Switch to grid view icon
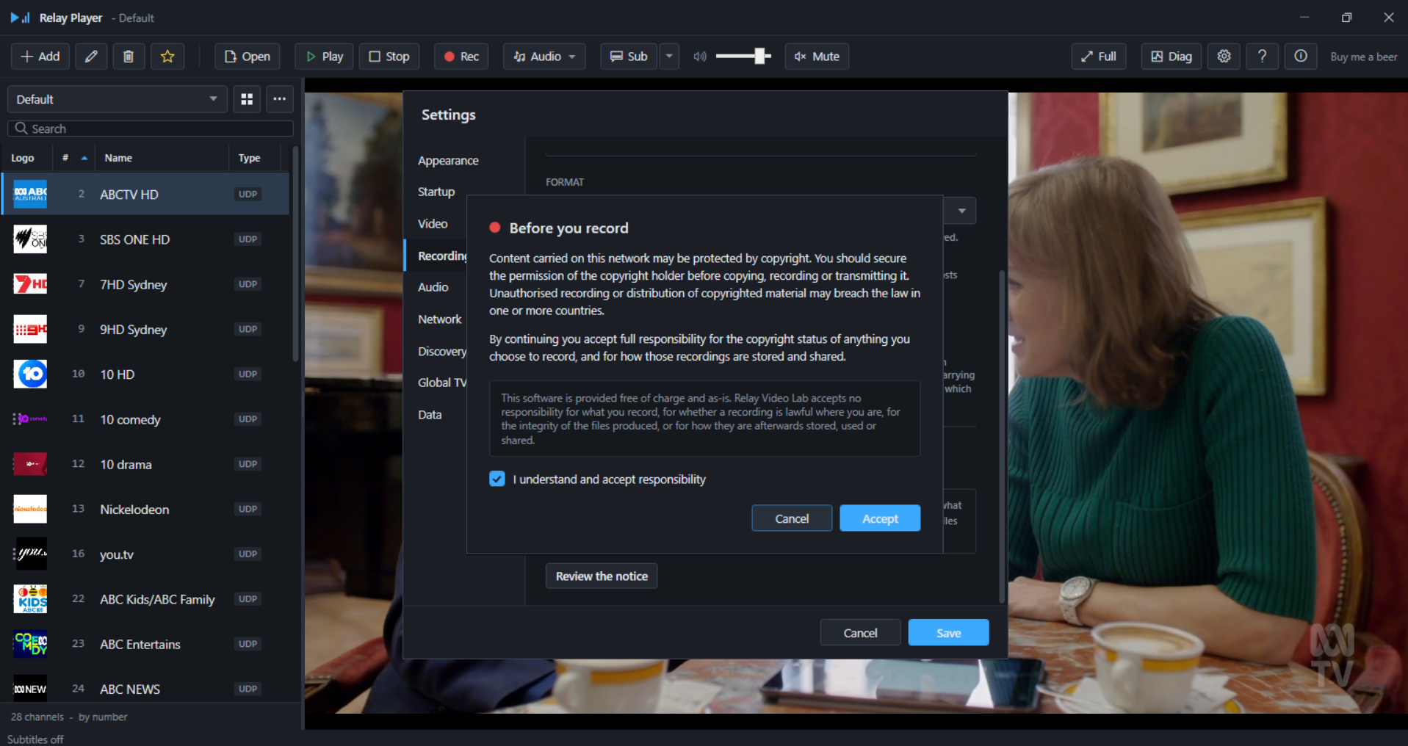Viewport: 1408px width, 746px height. coord(248,99)
